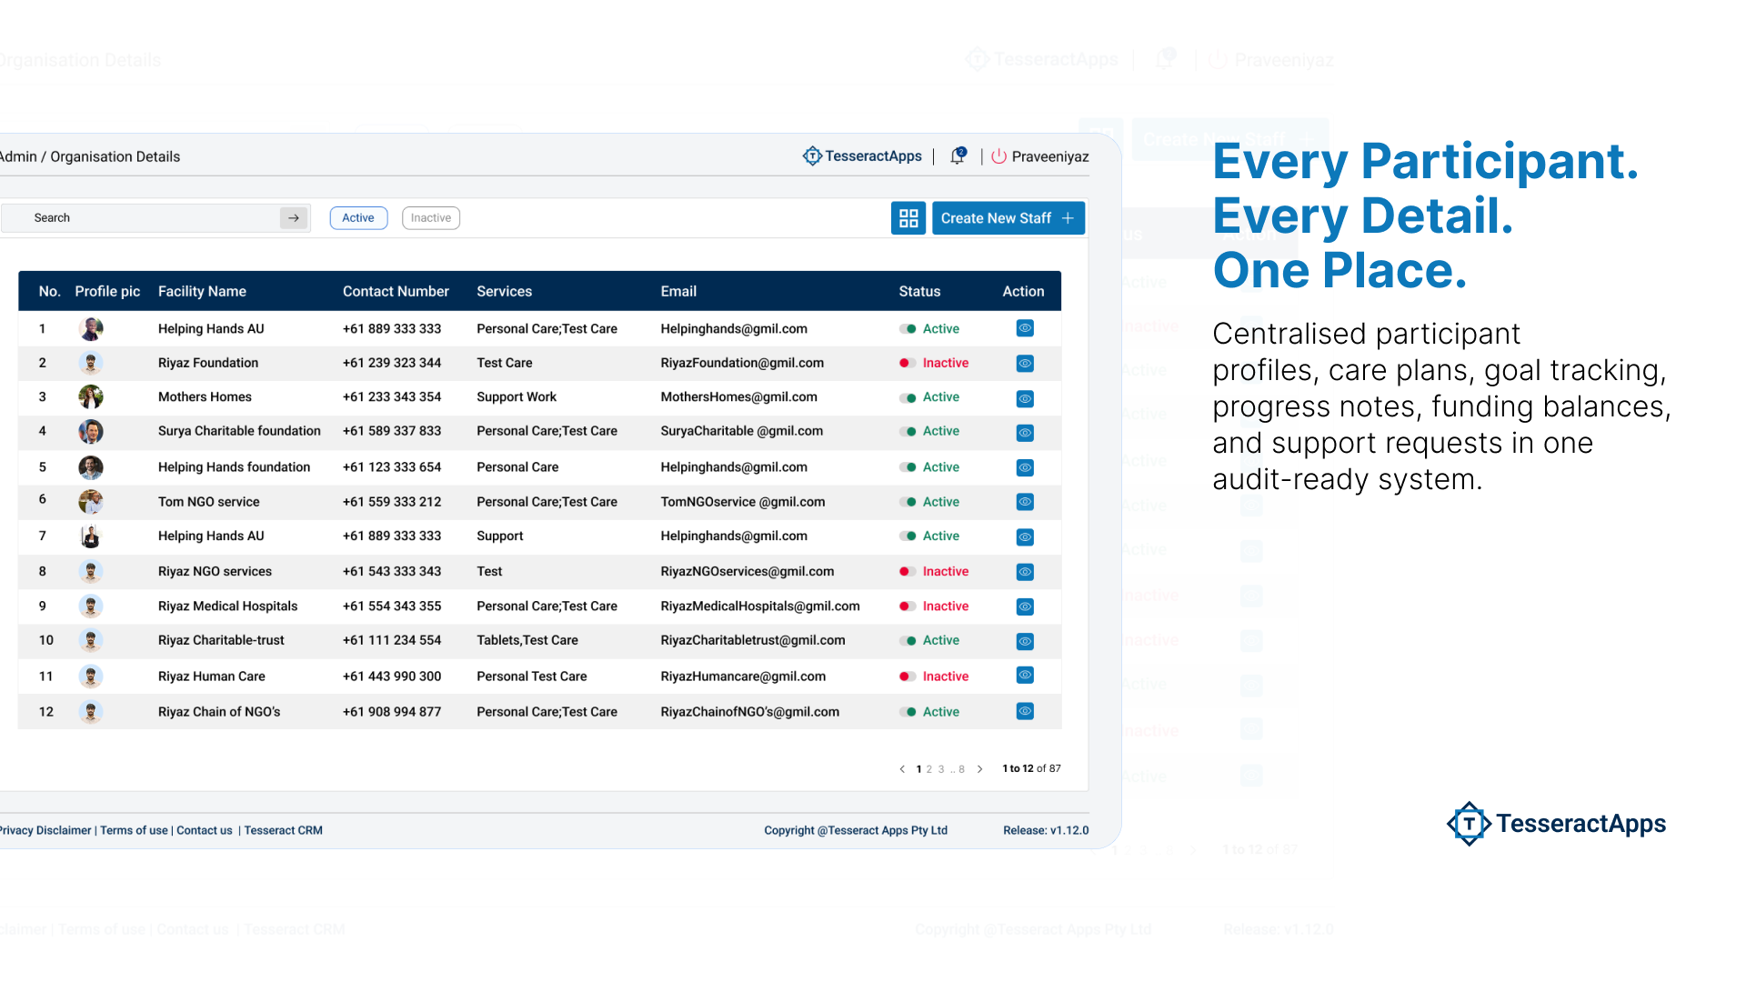View details for Riyaz NGO services
The height and width of the screenshot is (982, 1746).
(x=1025, y=572)
